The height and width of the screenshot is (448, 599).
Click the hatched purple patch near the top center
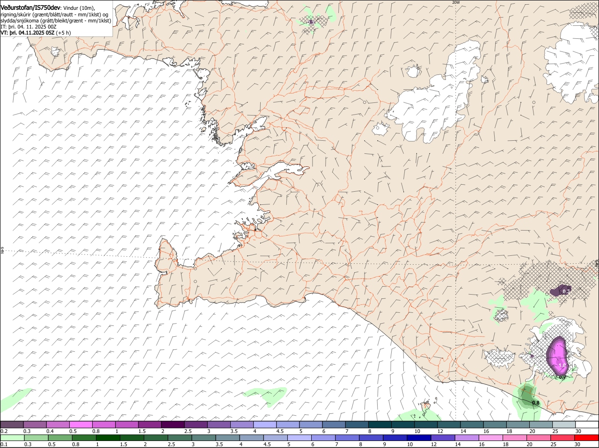(x=312, y=22)
